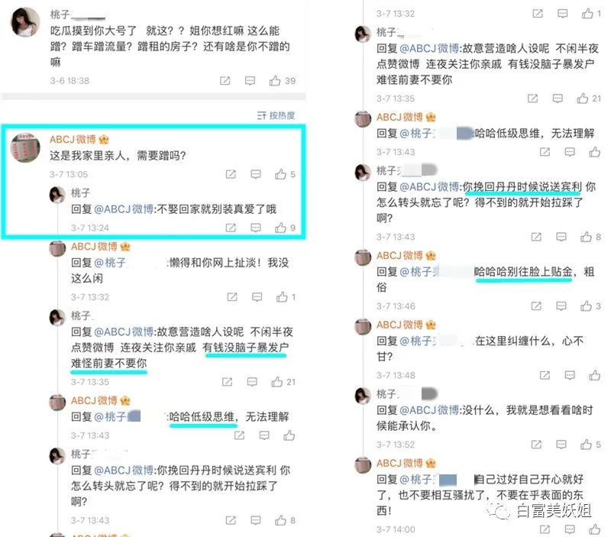Like the right 13:43 reply with 8 likes
Image resolution: width=611 pixels, height=537 pixels.
(x=586, y=237)
